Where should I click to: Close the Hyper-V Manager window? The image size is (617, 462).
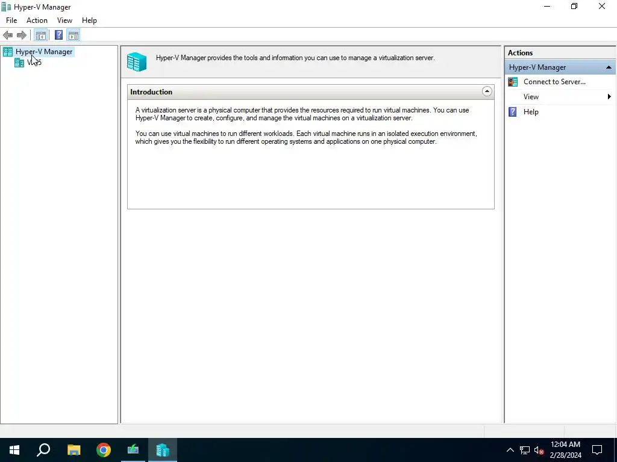pos(602,6)
